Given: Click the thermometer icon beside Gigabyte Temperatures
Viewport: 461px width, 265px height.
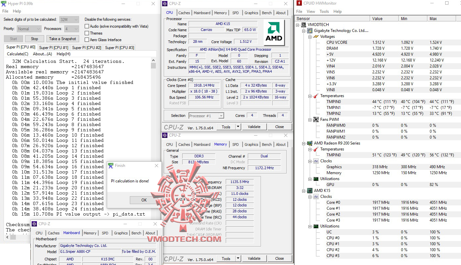Looking at the screenshot, I should 316,96.
